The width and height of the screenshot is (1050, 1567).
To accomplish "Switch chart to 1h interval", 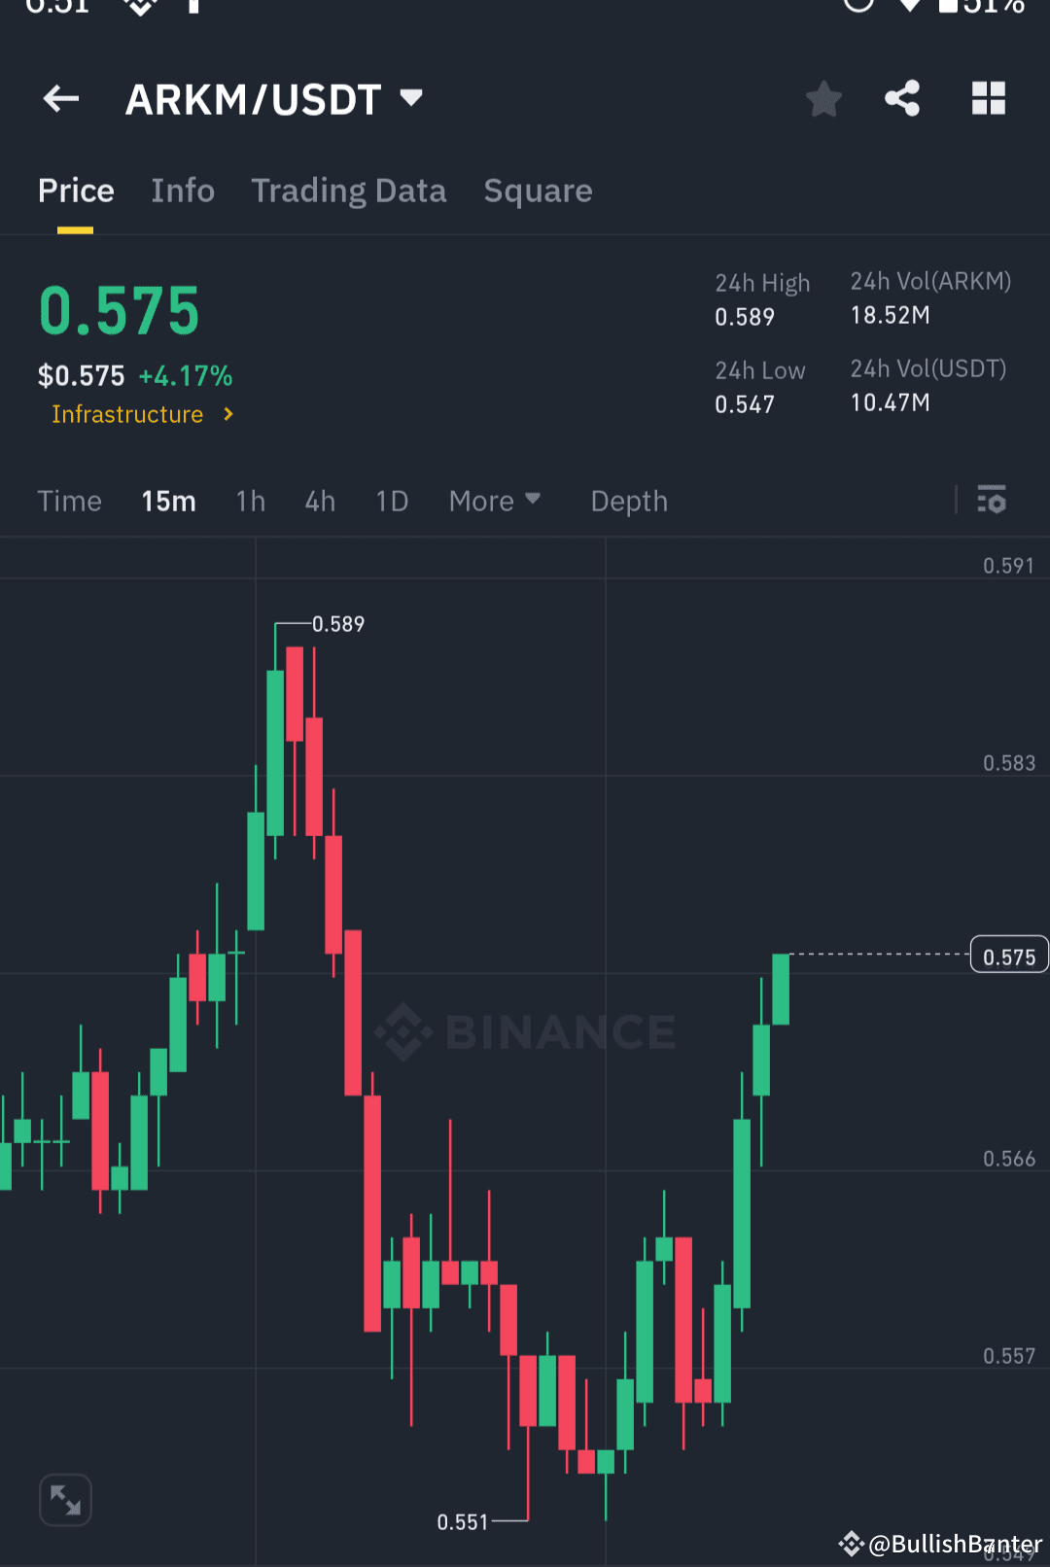I will pos(250,501).
